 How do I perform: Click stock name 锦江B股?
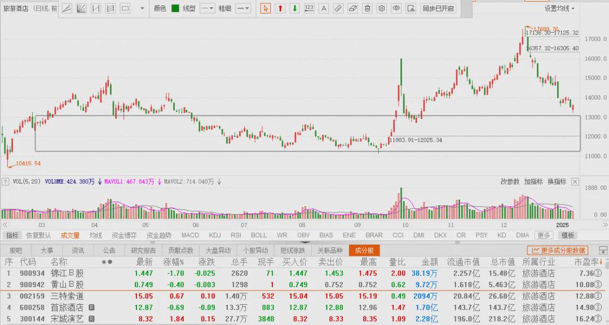click(67, 273)
